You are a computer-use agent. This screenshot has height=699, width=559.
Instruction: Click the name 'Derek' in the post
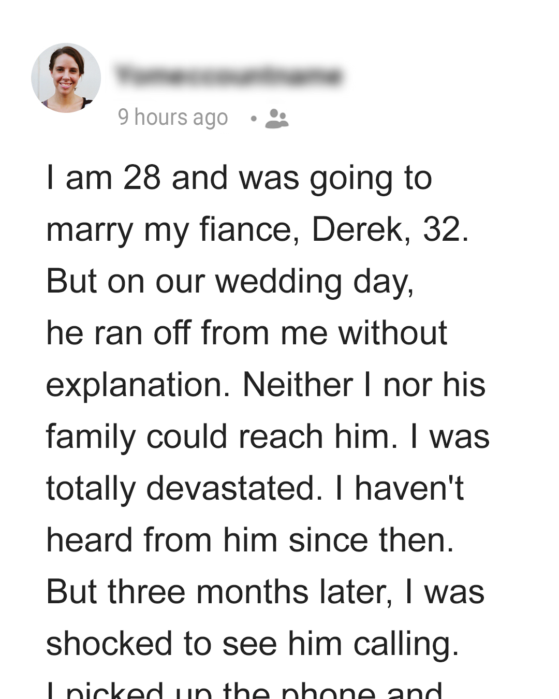[x=357, y=229]
